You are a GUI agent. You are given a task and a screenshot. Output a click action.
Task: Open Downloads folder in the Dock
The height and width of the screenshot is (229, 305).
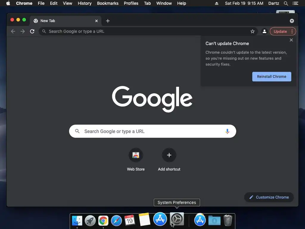click(x=214, y=221)
